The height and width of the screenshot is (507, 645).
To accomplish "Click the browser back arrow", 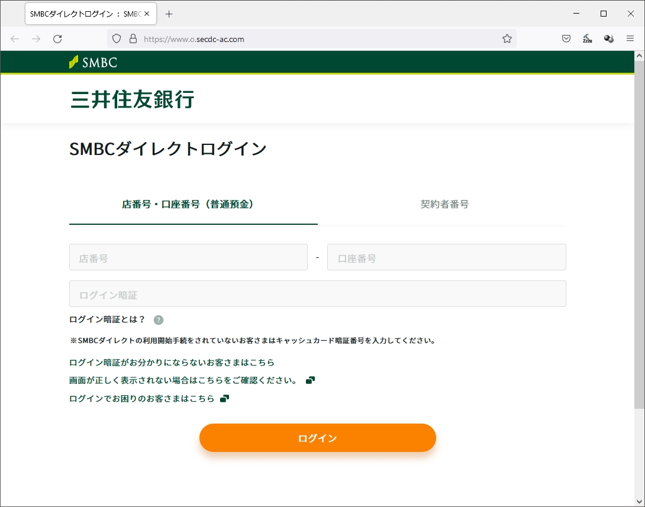I will click(15, 38).
